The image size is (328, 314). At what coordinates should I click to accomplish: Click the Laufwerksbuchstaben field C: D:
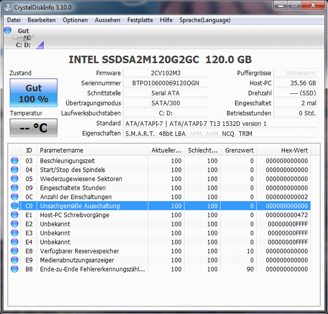coord(166,113)
